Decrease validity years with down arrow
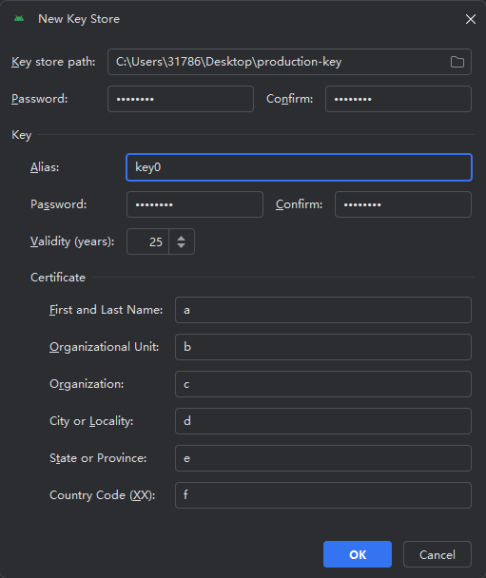 (x=181, y=245)
